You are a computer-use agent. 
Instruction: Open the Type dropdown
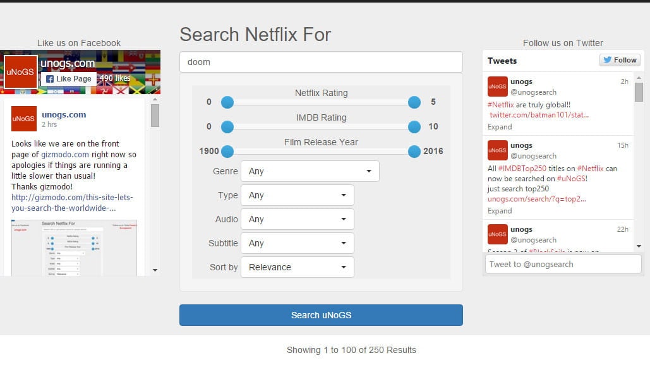297,194
